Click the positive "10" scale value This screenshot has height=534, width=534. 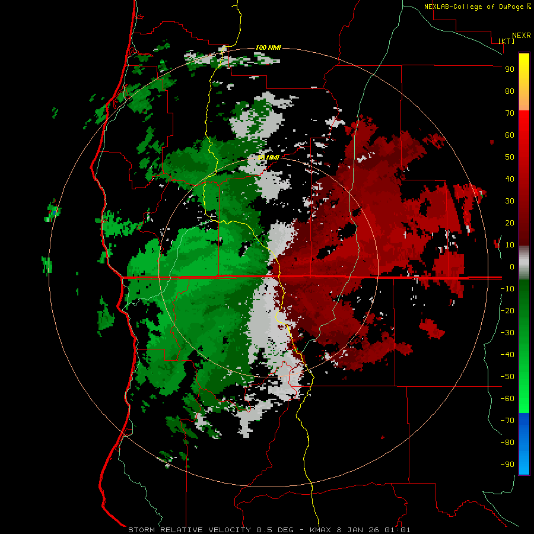coord(510,245)
